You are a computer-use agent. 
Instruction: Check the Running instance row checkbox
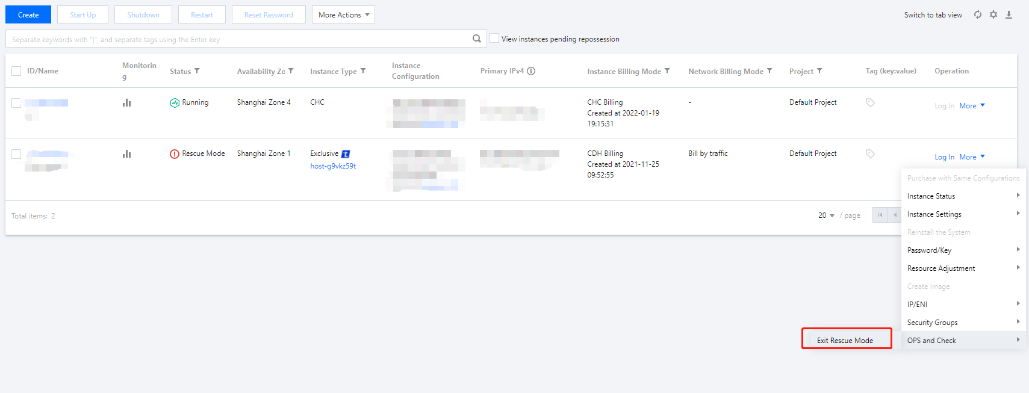coord(16,103)
